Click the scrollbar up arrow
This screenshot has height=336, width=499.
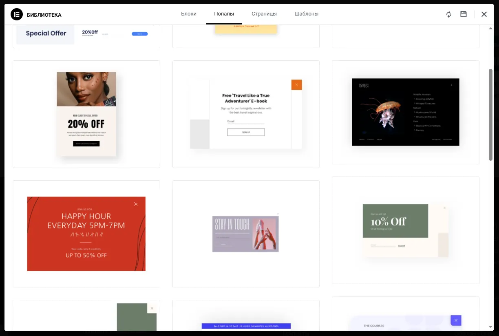click(490, 28)
